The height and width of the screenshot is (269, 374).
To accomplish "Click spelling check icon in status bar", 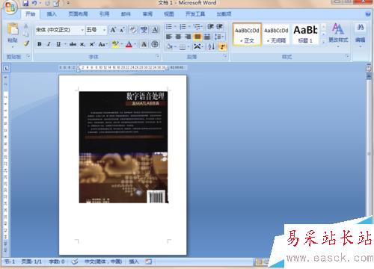I will point(75,262).
